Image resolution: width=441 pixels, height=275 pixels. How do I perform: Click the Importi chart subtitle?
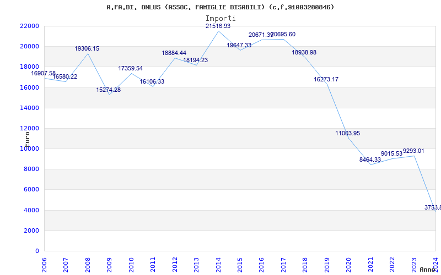220,19
